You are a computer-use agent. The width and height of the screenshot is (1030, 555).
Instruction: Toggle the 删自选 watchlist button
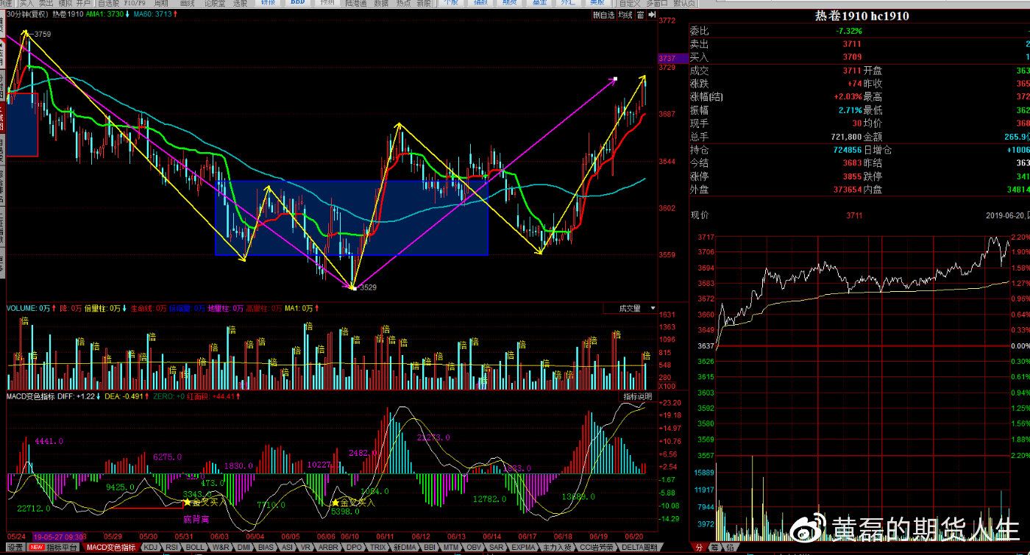[x=603, y=15]
